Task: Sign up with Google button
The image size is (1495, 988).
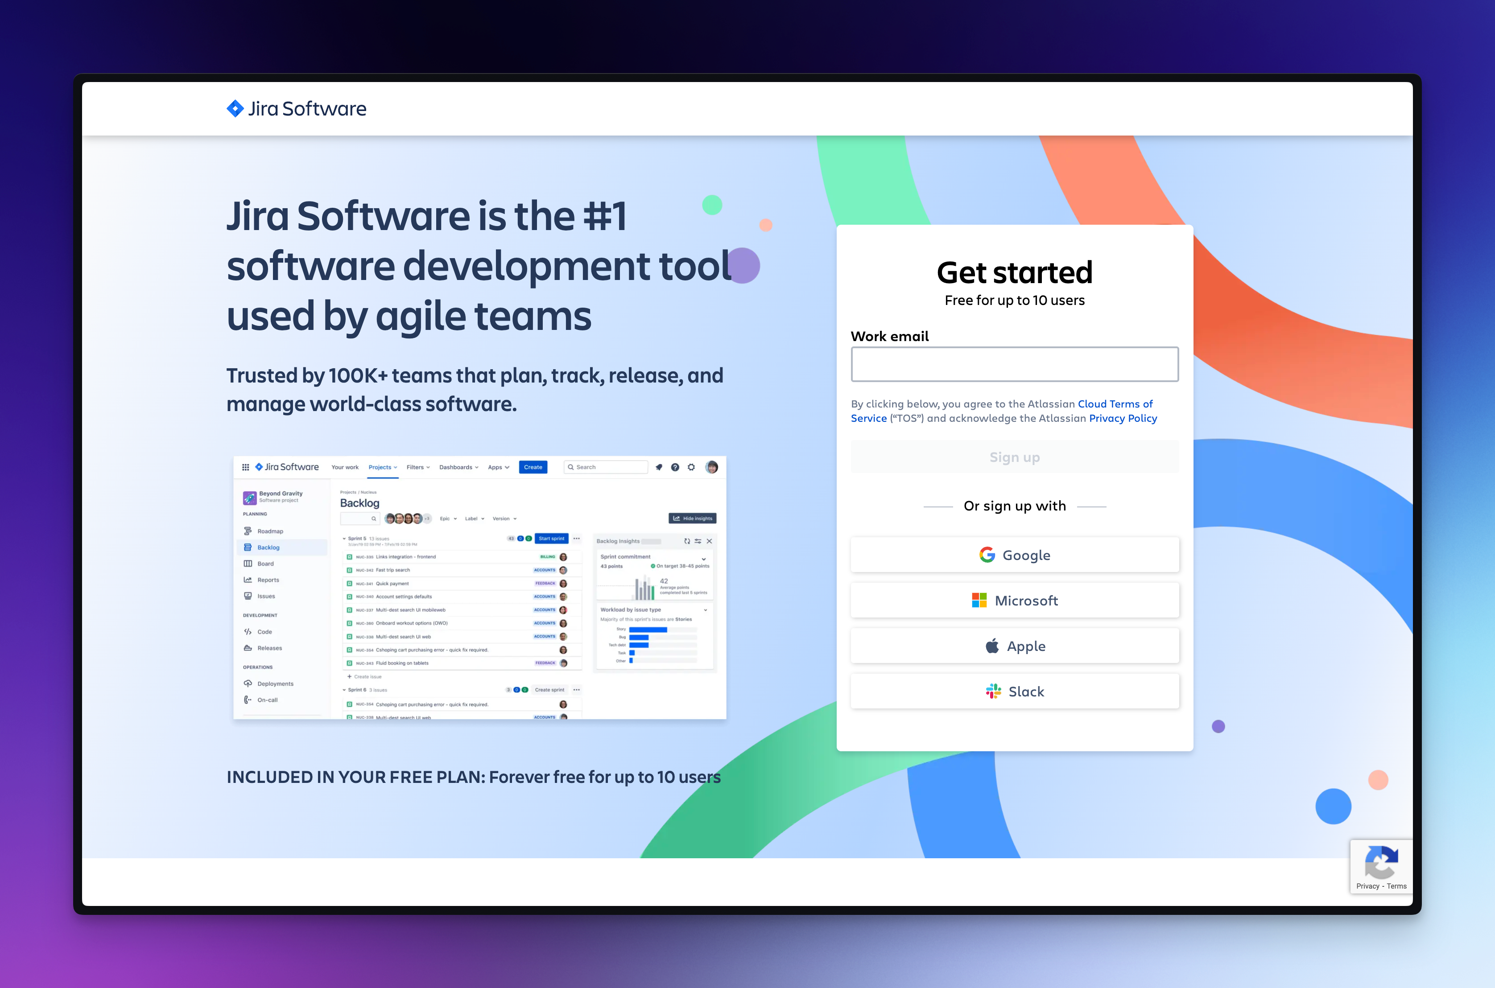Action: tap(1014, 555)
